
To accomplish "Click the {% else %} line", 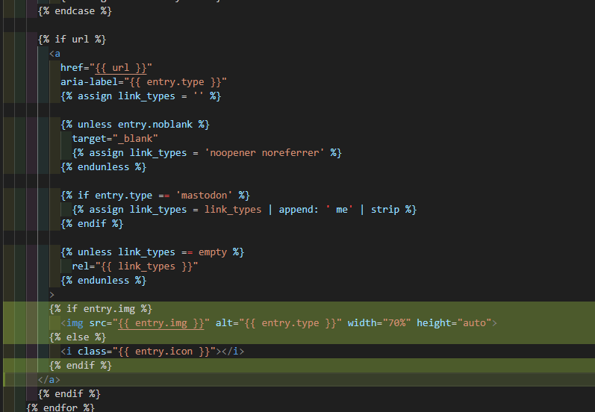I will (x=78, y=337).
